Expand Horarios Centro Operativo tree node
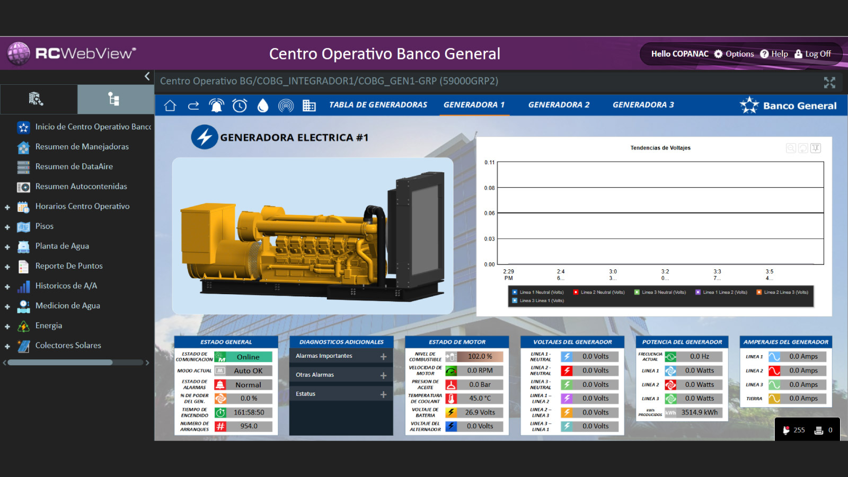Viewport: 848px width, 477px height. 7,207
